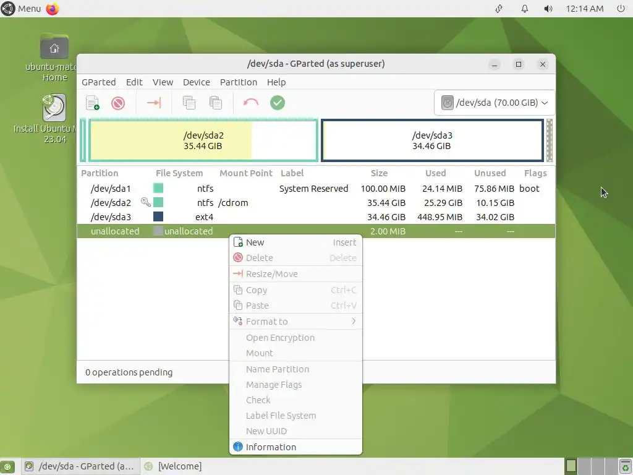
Task: Click the Copy partition toolbar icon
Action: (189, 103)
